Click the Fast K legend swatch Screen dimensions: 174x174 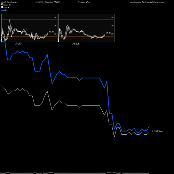tap(2, 7)
